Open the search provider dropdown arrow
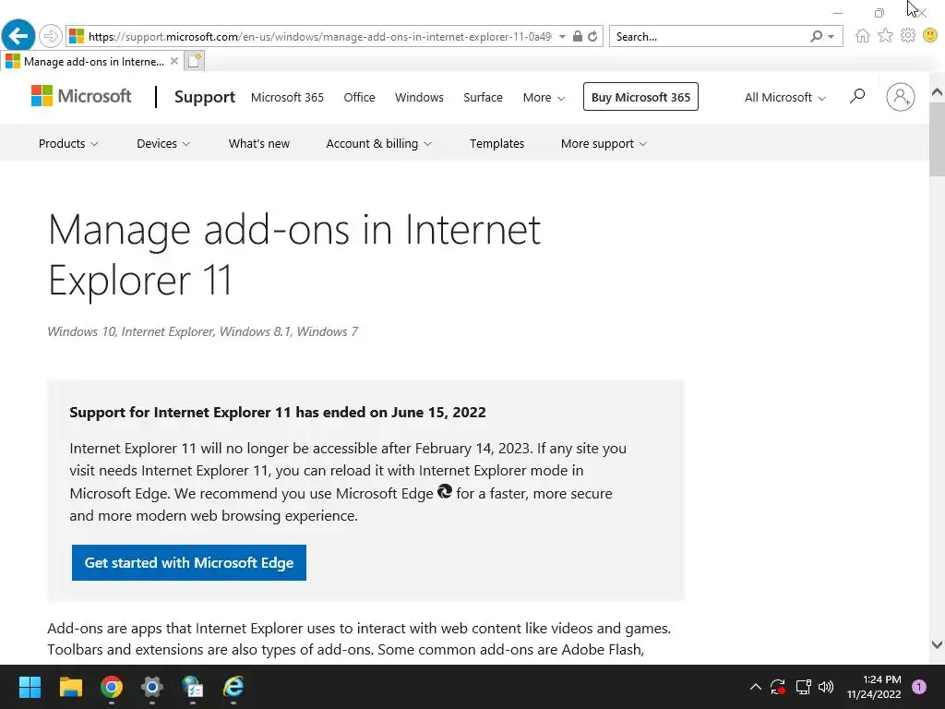The width and height of the screenshot is (945, 709). [x=831, y=37]
